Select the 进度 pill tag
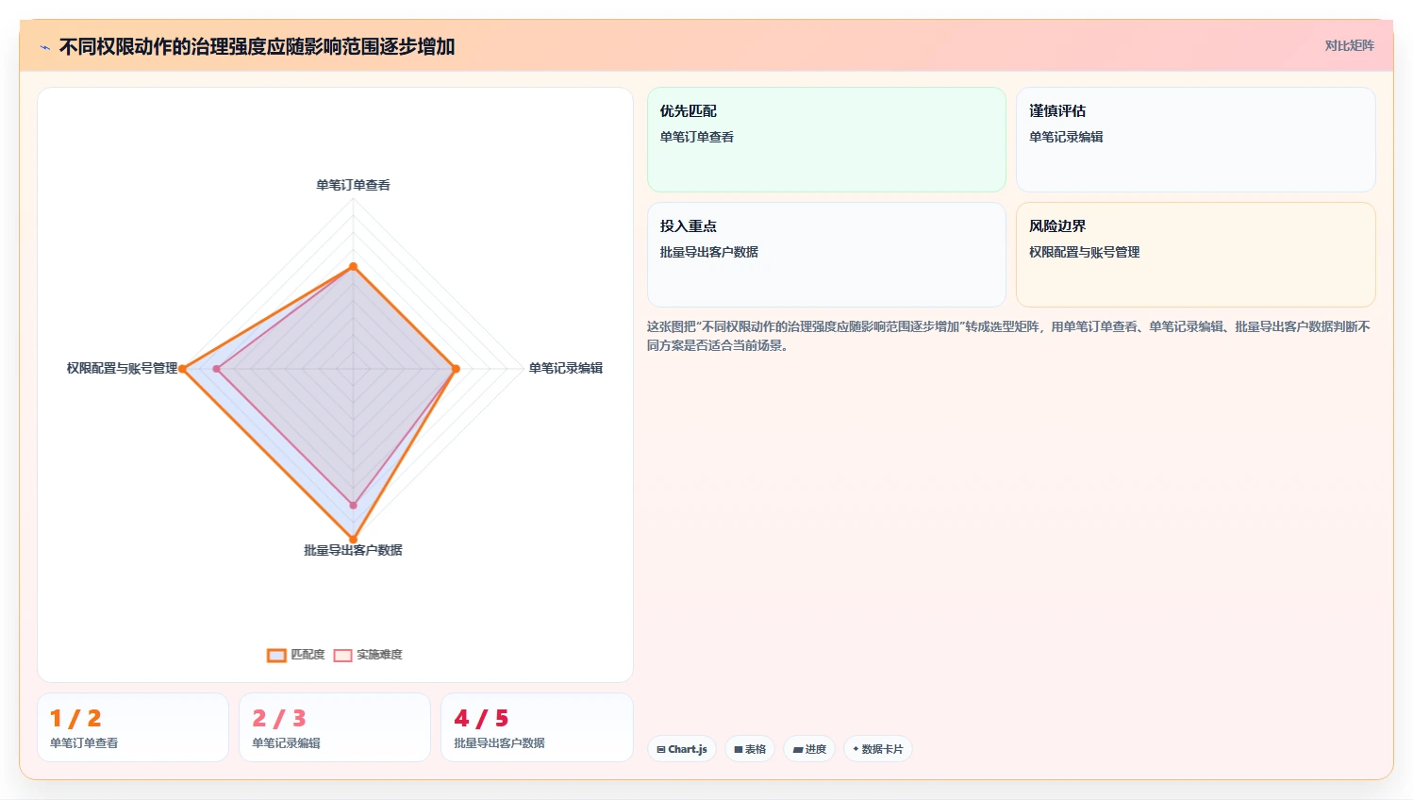Image resolution: width=1413 pixels, height=800 pixels. tap(809, 749)
